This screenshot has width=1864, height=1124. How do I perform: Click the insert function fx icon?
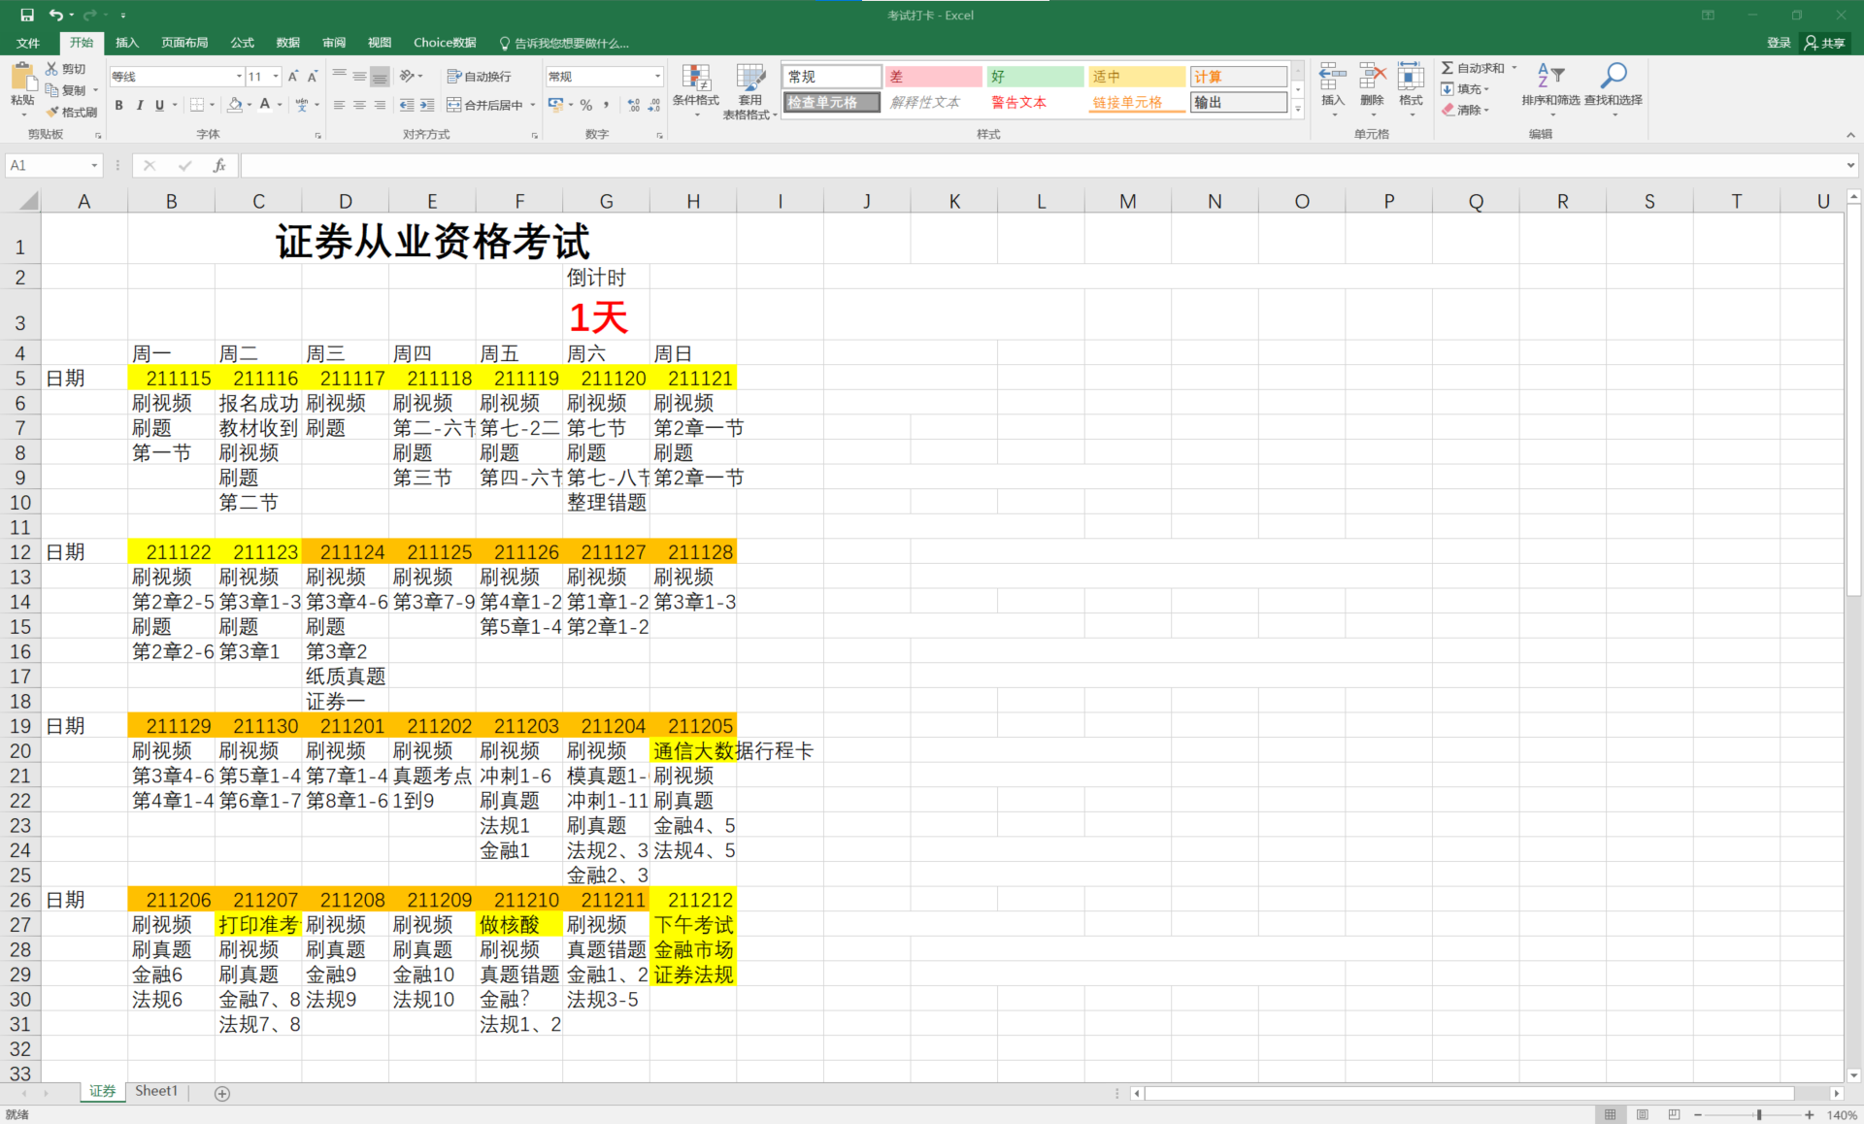[219, 166]
